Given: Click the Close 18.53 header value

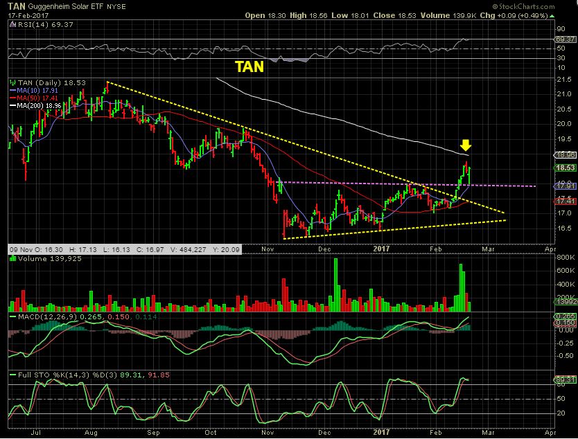Looking at the screenshot, I should (394, 15).
